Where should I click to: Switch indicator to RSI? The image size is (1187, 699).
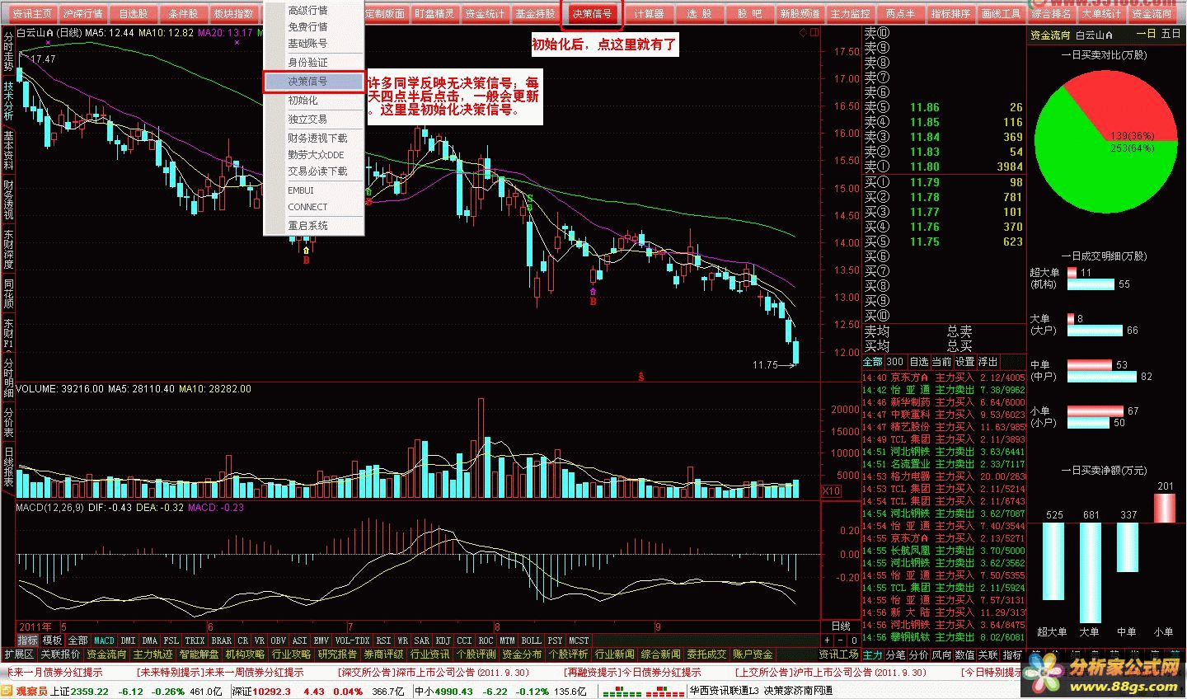[x=383, y=640]
